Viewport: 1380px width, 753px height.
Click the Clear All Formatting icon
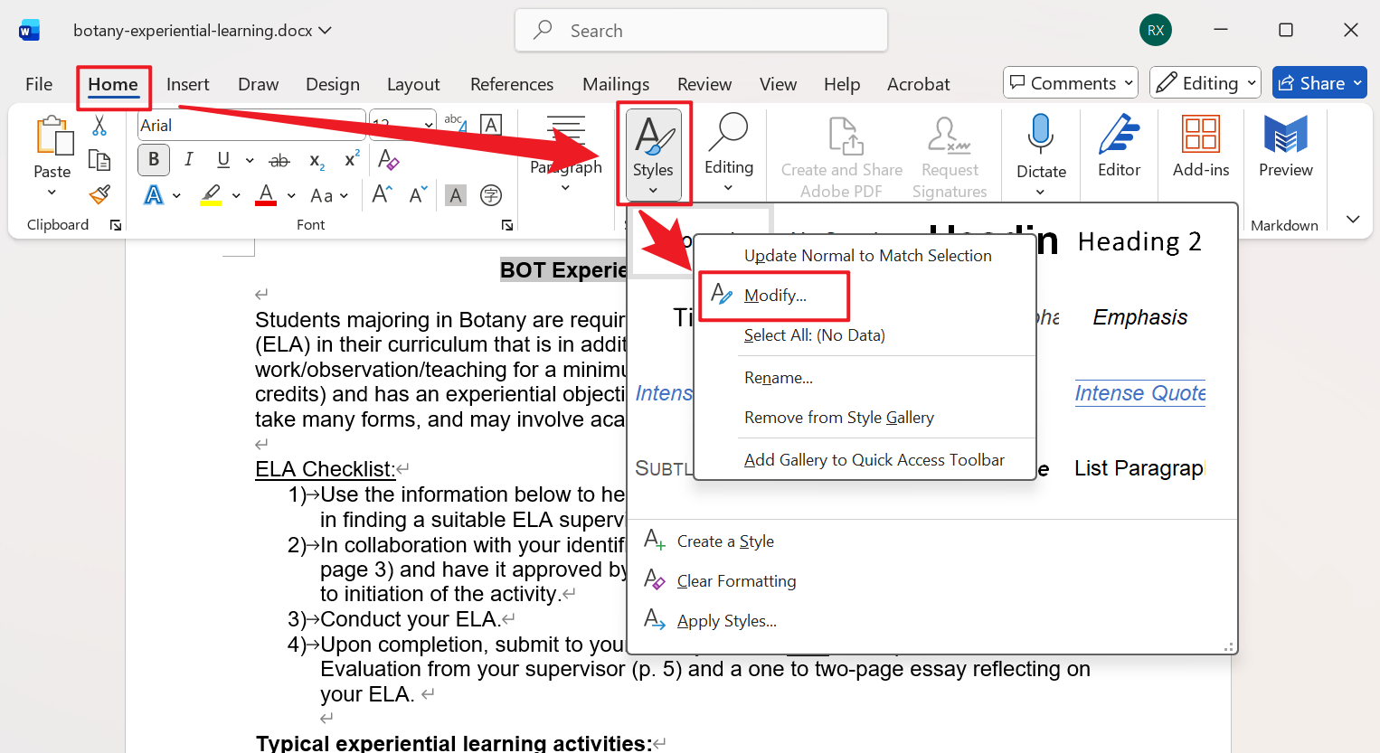(388, 160)
